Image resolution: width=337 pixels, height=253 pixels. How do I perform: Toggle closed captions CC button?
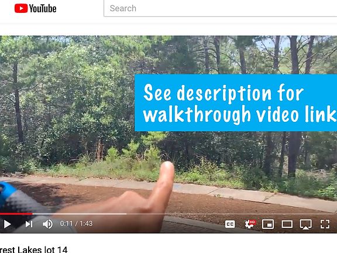click(230, 224)
